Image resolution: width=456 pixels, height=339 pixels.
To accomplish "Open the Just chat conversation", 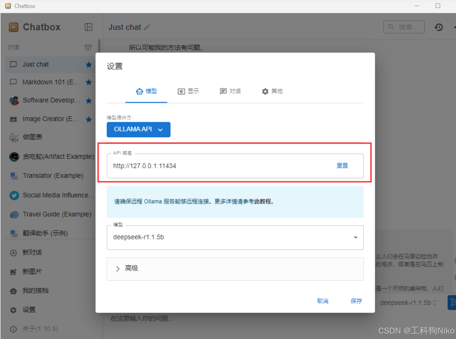I will 50,65.
